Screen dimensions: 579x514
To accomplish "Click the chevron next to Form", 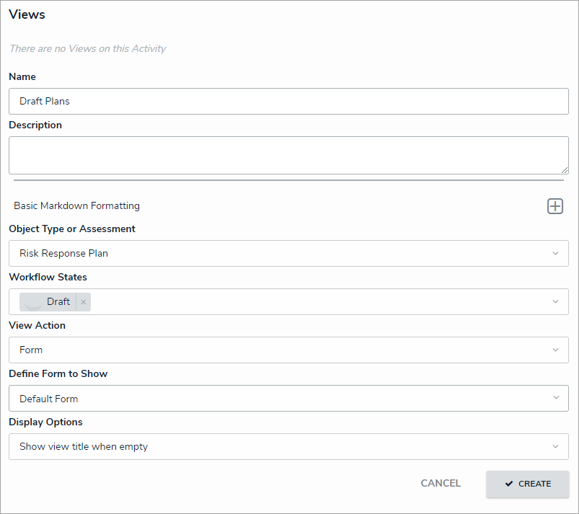I will [555, 350].
